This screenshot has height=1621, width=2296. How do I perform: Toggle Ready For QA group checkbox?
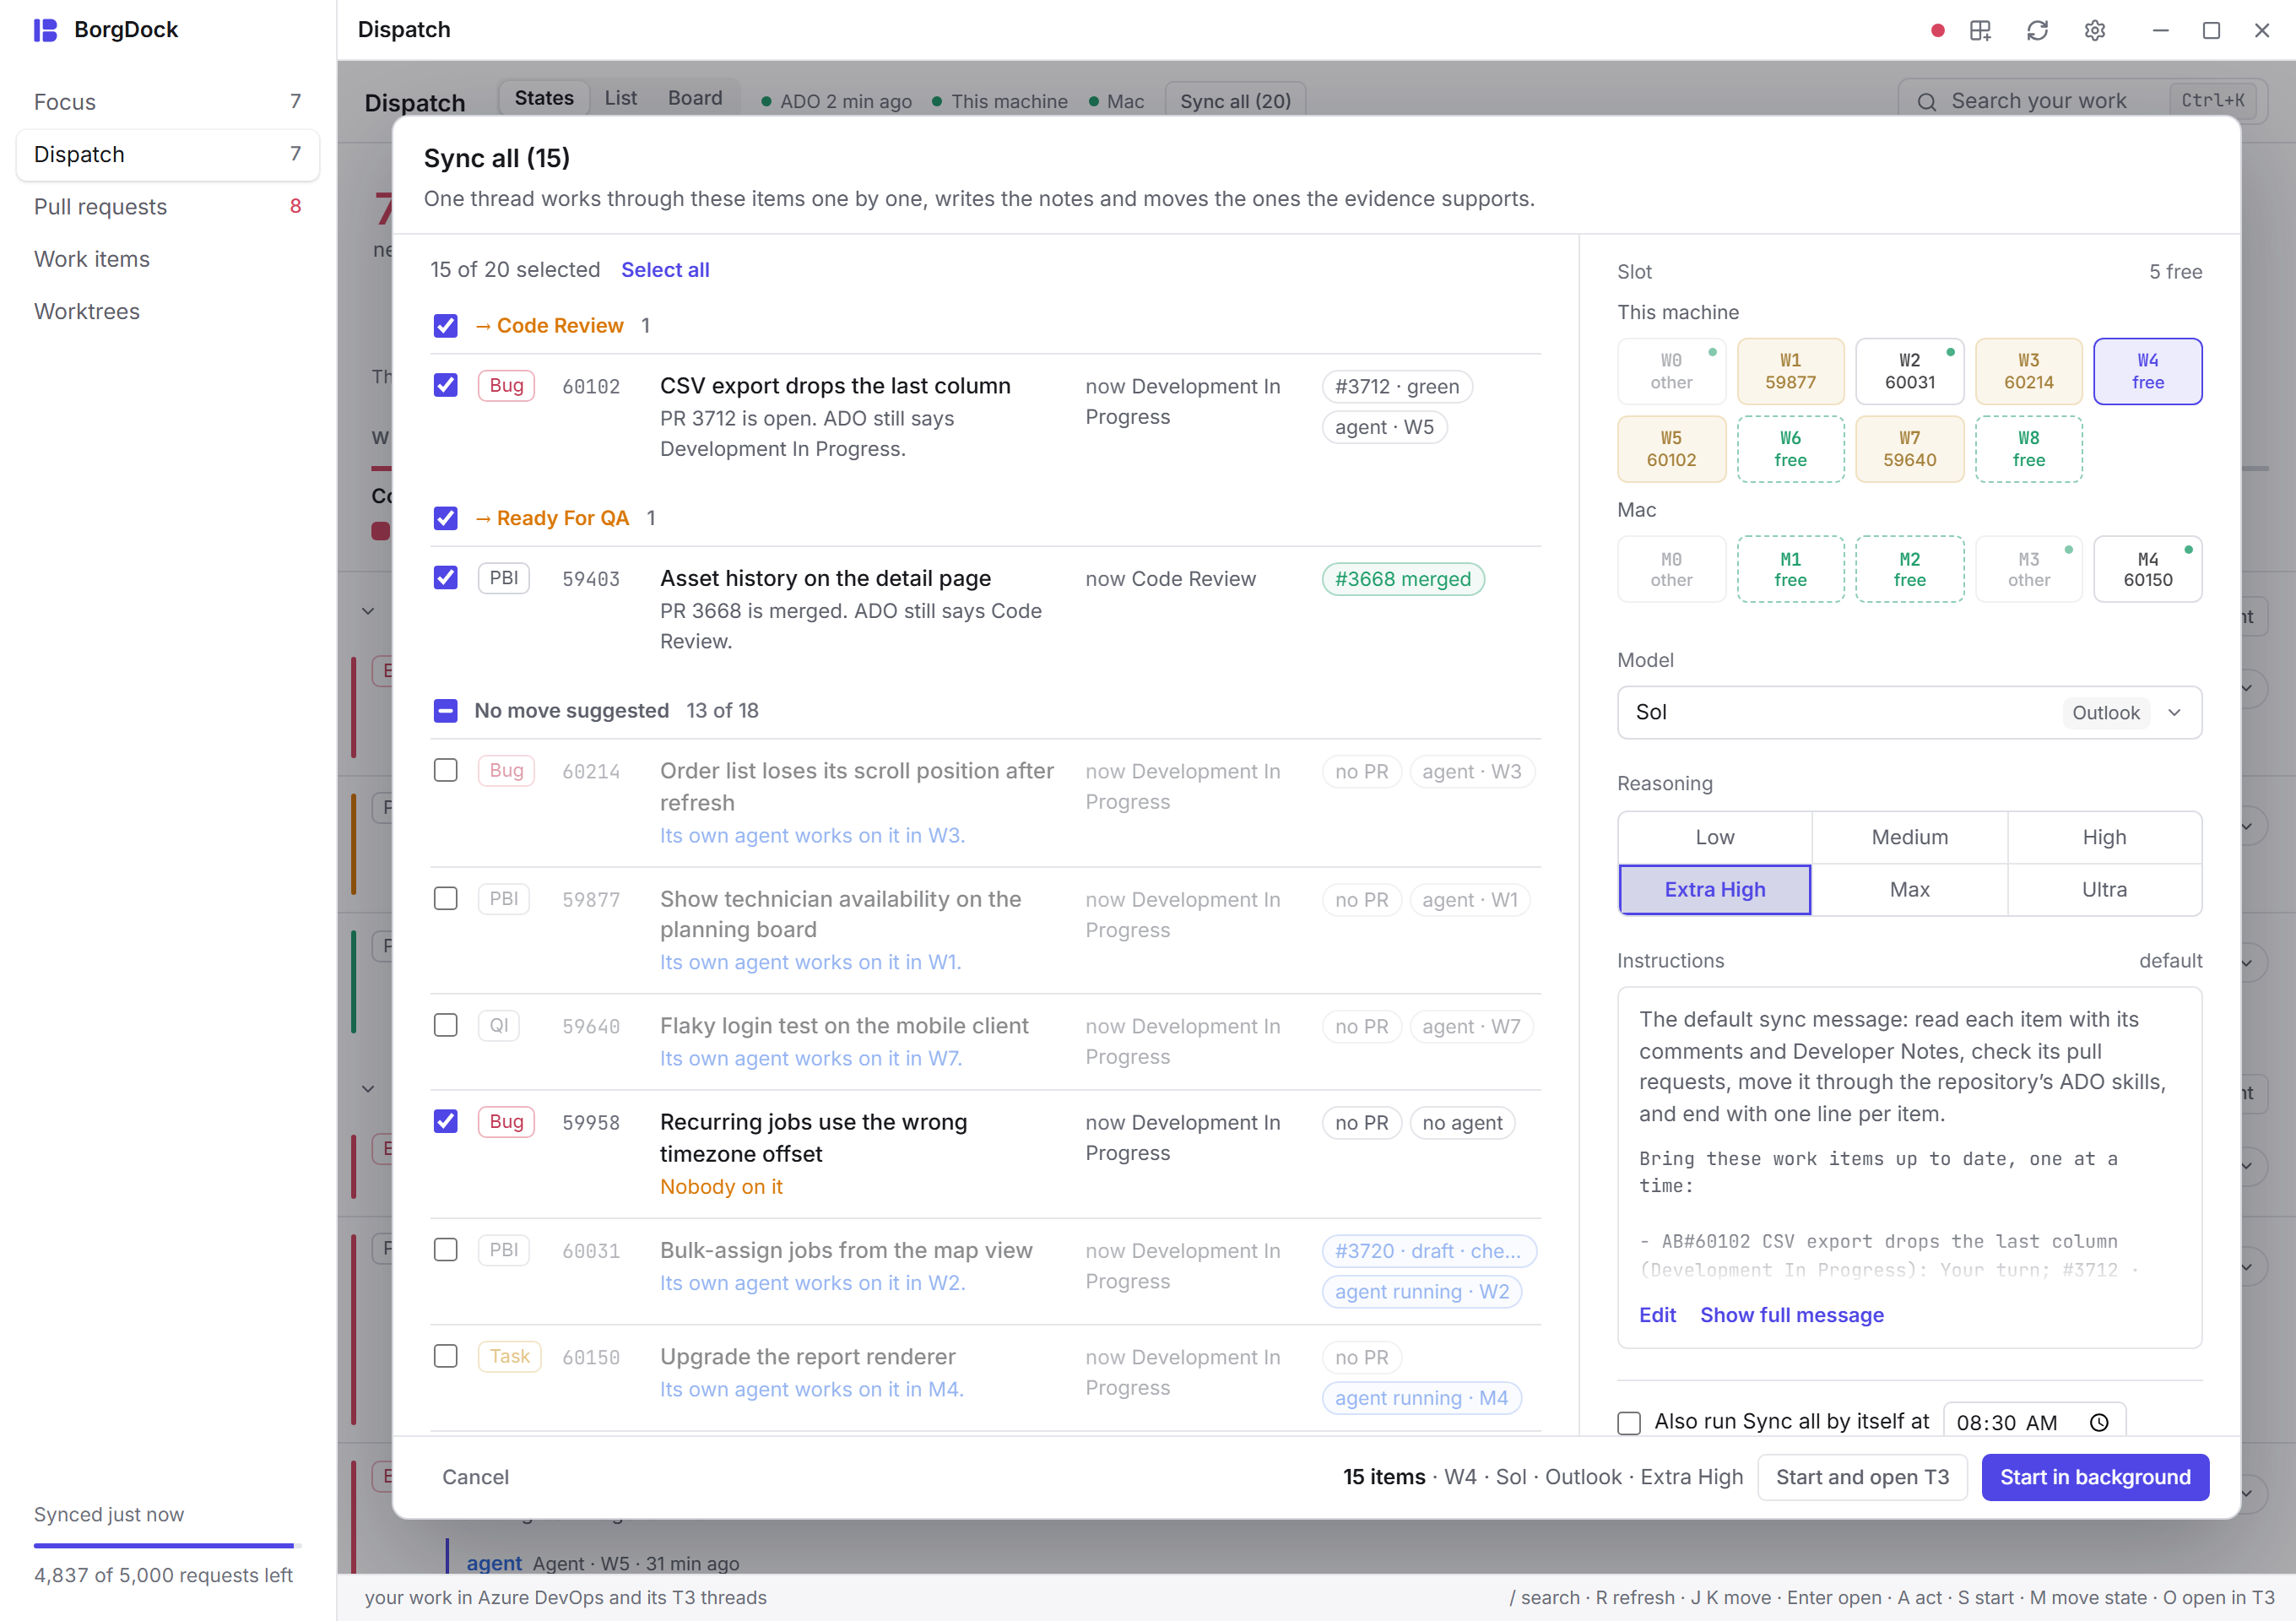pos(445,518)
